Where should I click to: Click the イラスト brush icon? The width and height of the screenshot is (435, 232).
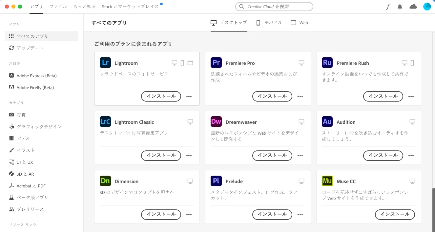(11, 150)
